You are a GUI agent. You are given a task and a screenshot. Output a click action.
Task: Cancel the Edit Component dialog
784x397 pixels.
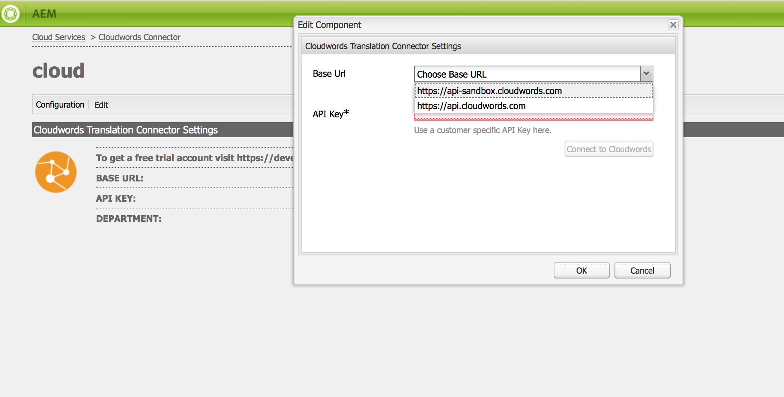642,271
